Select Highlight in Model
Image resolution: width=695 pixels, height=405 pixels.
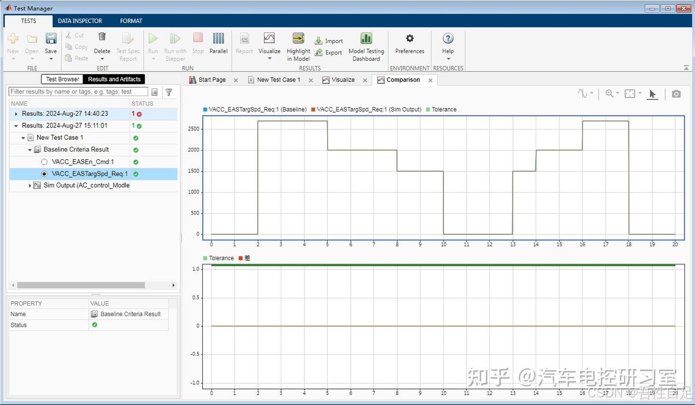298,45
